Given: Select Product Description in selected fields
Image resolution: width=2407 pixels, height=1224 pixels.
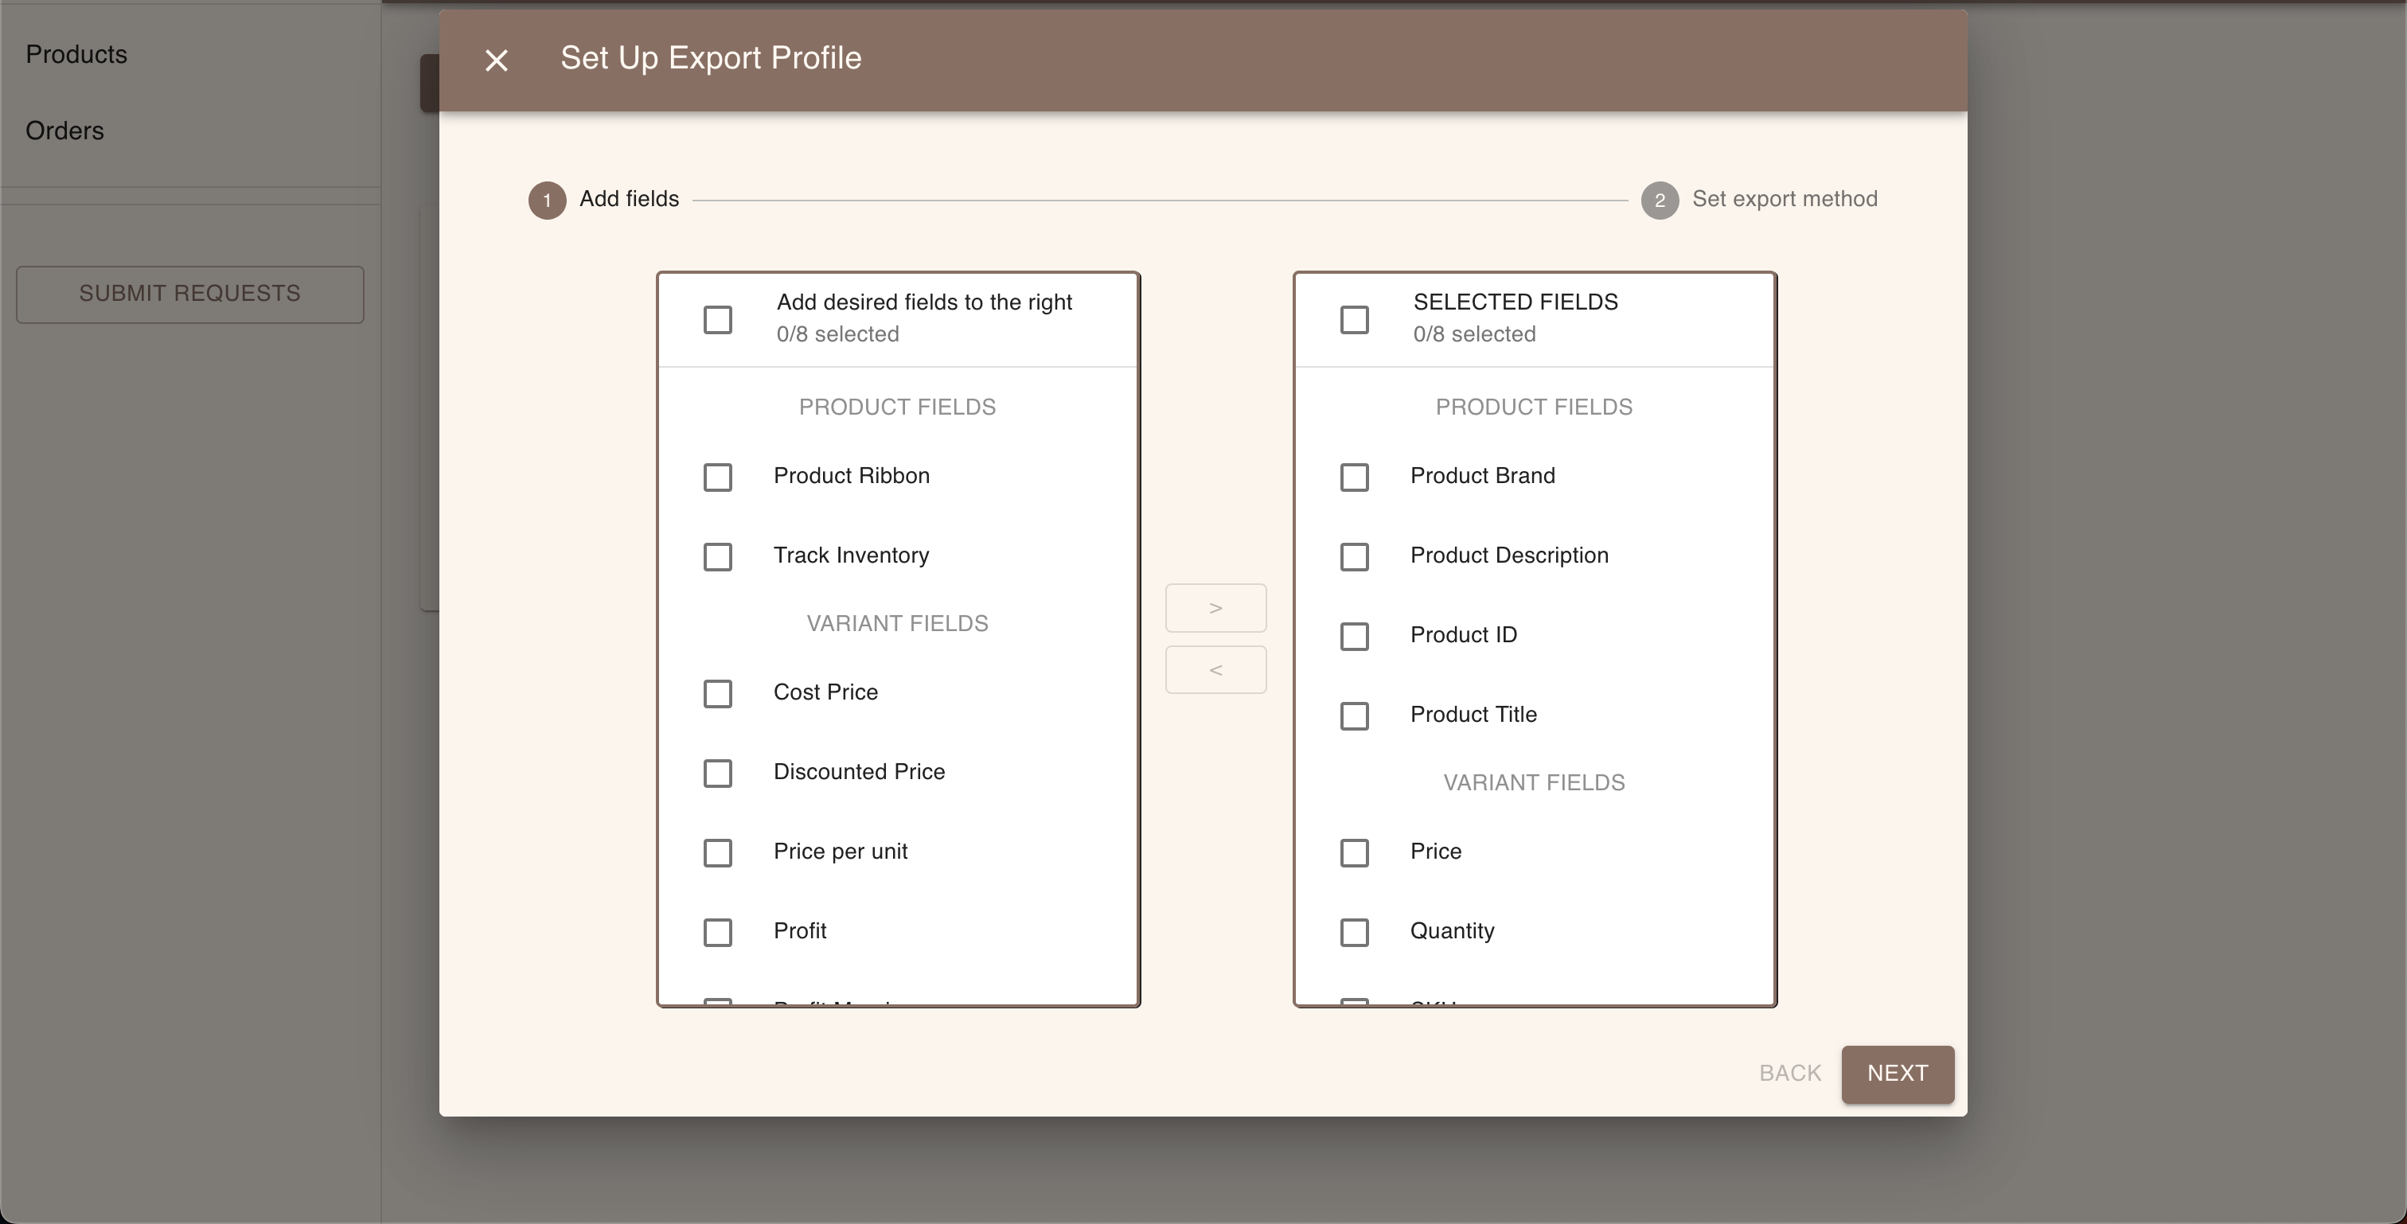Looking at the screenshot, I should click(1354, 557).
